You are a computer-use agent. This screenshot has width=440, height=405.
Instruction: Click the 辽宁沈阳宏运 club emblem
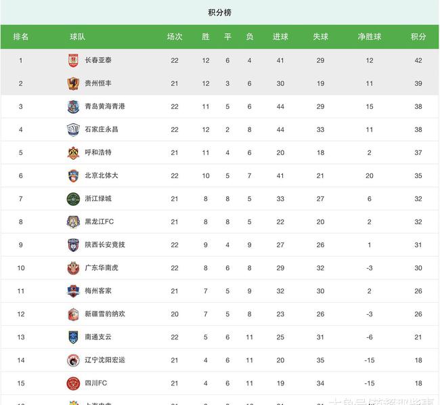coord(73,360)
